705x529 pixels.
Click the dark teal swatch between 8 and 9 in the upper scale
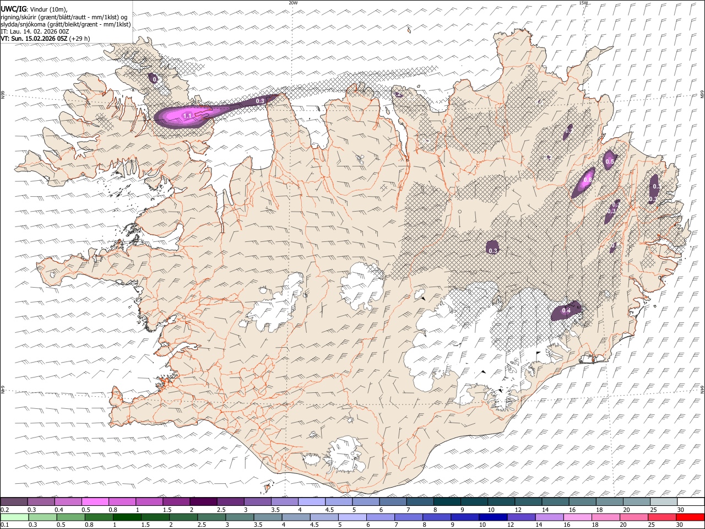click(447, 502)
